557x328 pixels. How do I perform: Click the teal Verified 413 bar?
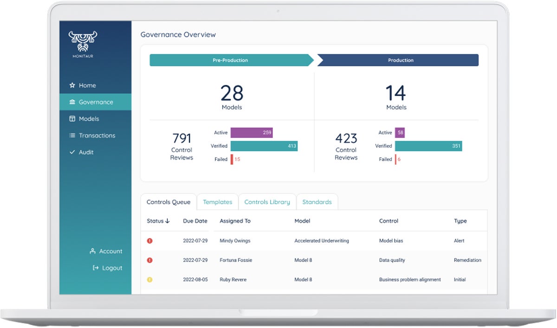264,146
